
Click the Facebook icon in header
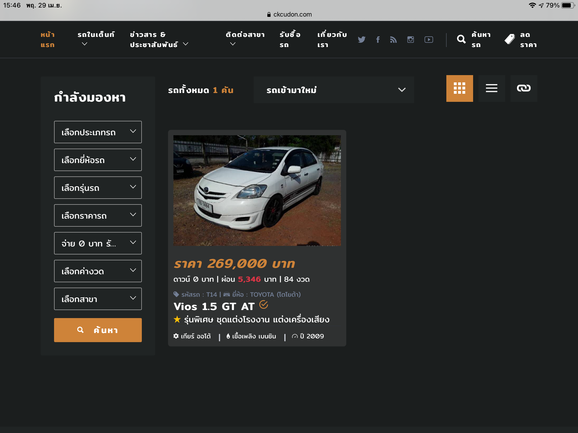click(x=378, y=40)
